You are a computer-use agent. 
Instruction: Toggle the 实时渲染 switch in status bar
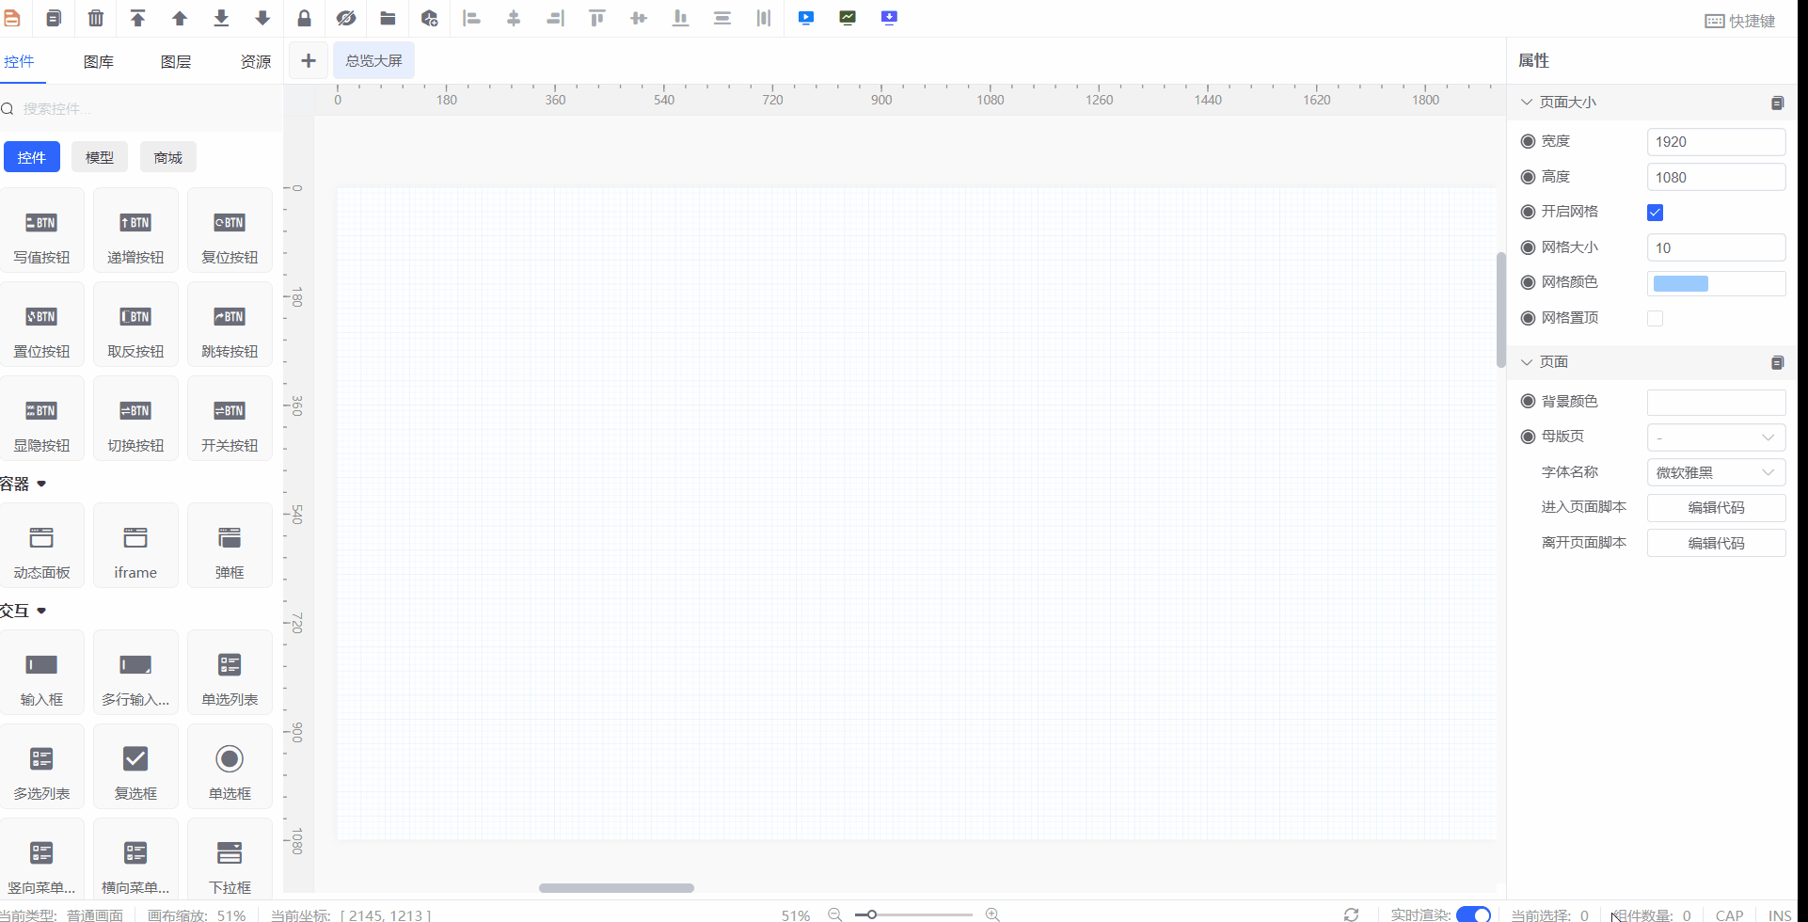[1474, 914]
